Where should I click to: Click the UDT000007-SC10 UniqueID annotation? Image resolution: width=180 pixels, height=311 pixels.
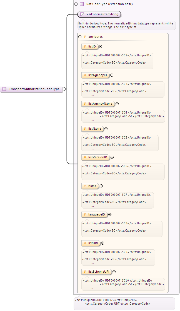pyautogui.click(x=118, y=281)
